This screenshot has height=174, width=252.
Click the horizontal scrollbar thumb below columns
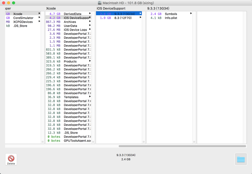click(182, 146)
